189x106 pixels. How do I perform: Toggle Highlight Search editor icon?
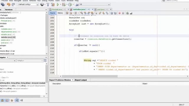[x=92, y=13]
